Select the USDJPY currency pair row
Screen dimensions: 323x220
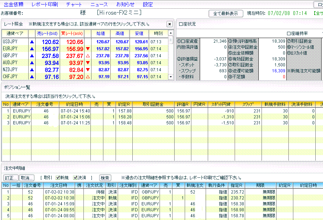(x=85, y=42)
